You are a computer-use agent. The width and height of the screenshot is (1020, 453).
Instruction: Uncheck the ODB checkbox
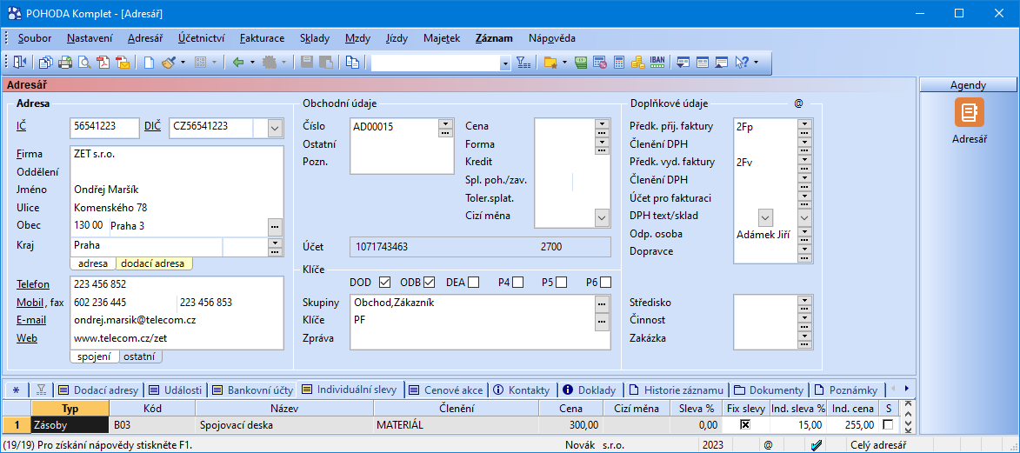[x=429, y=283]
